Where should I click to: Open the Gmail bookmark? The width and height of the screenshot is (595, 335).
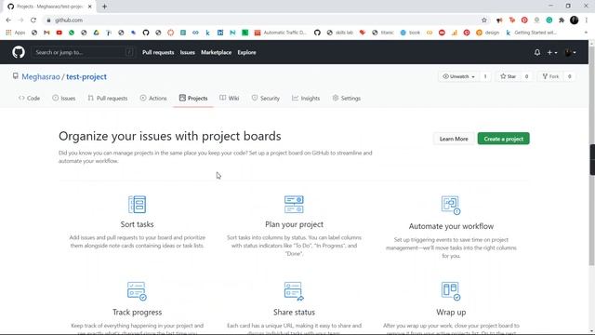pos(46,33)
